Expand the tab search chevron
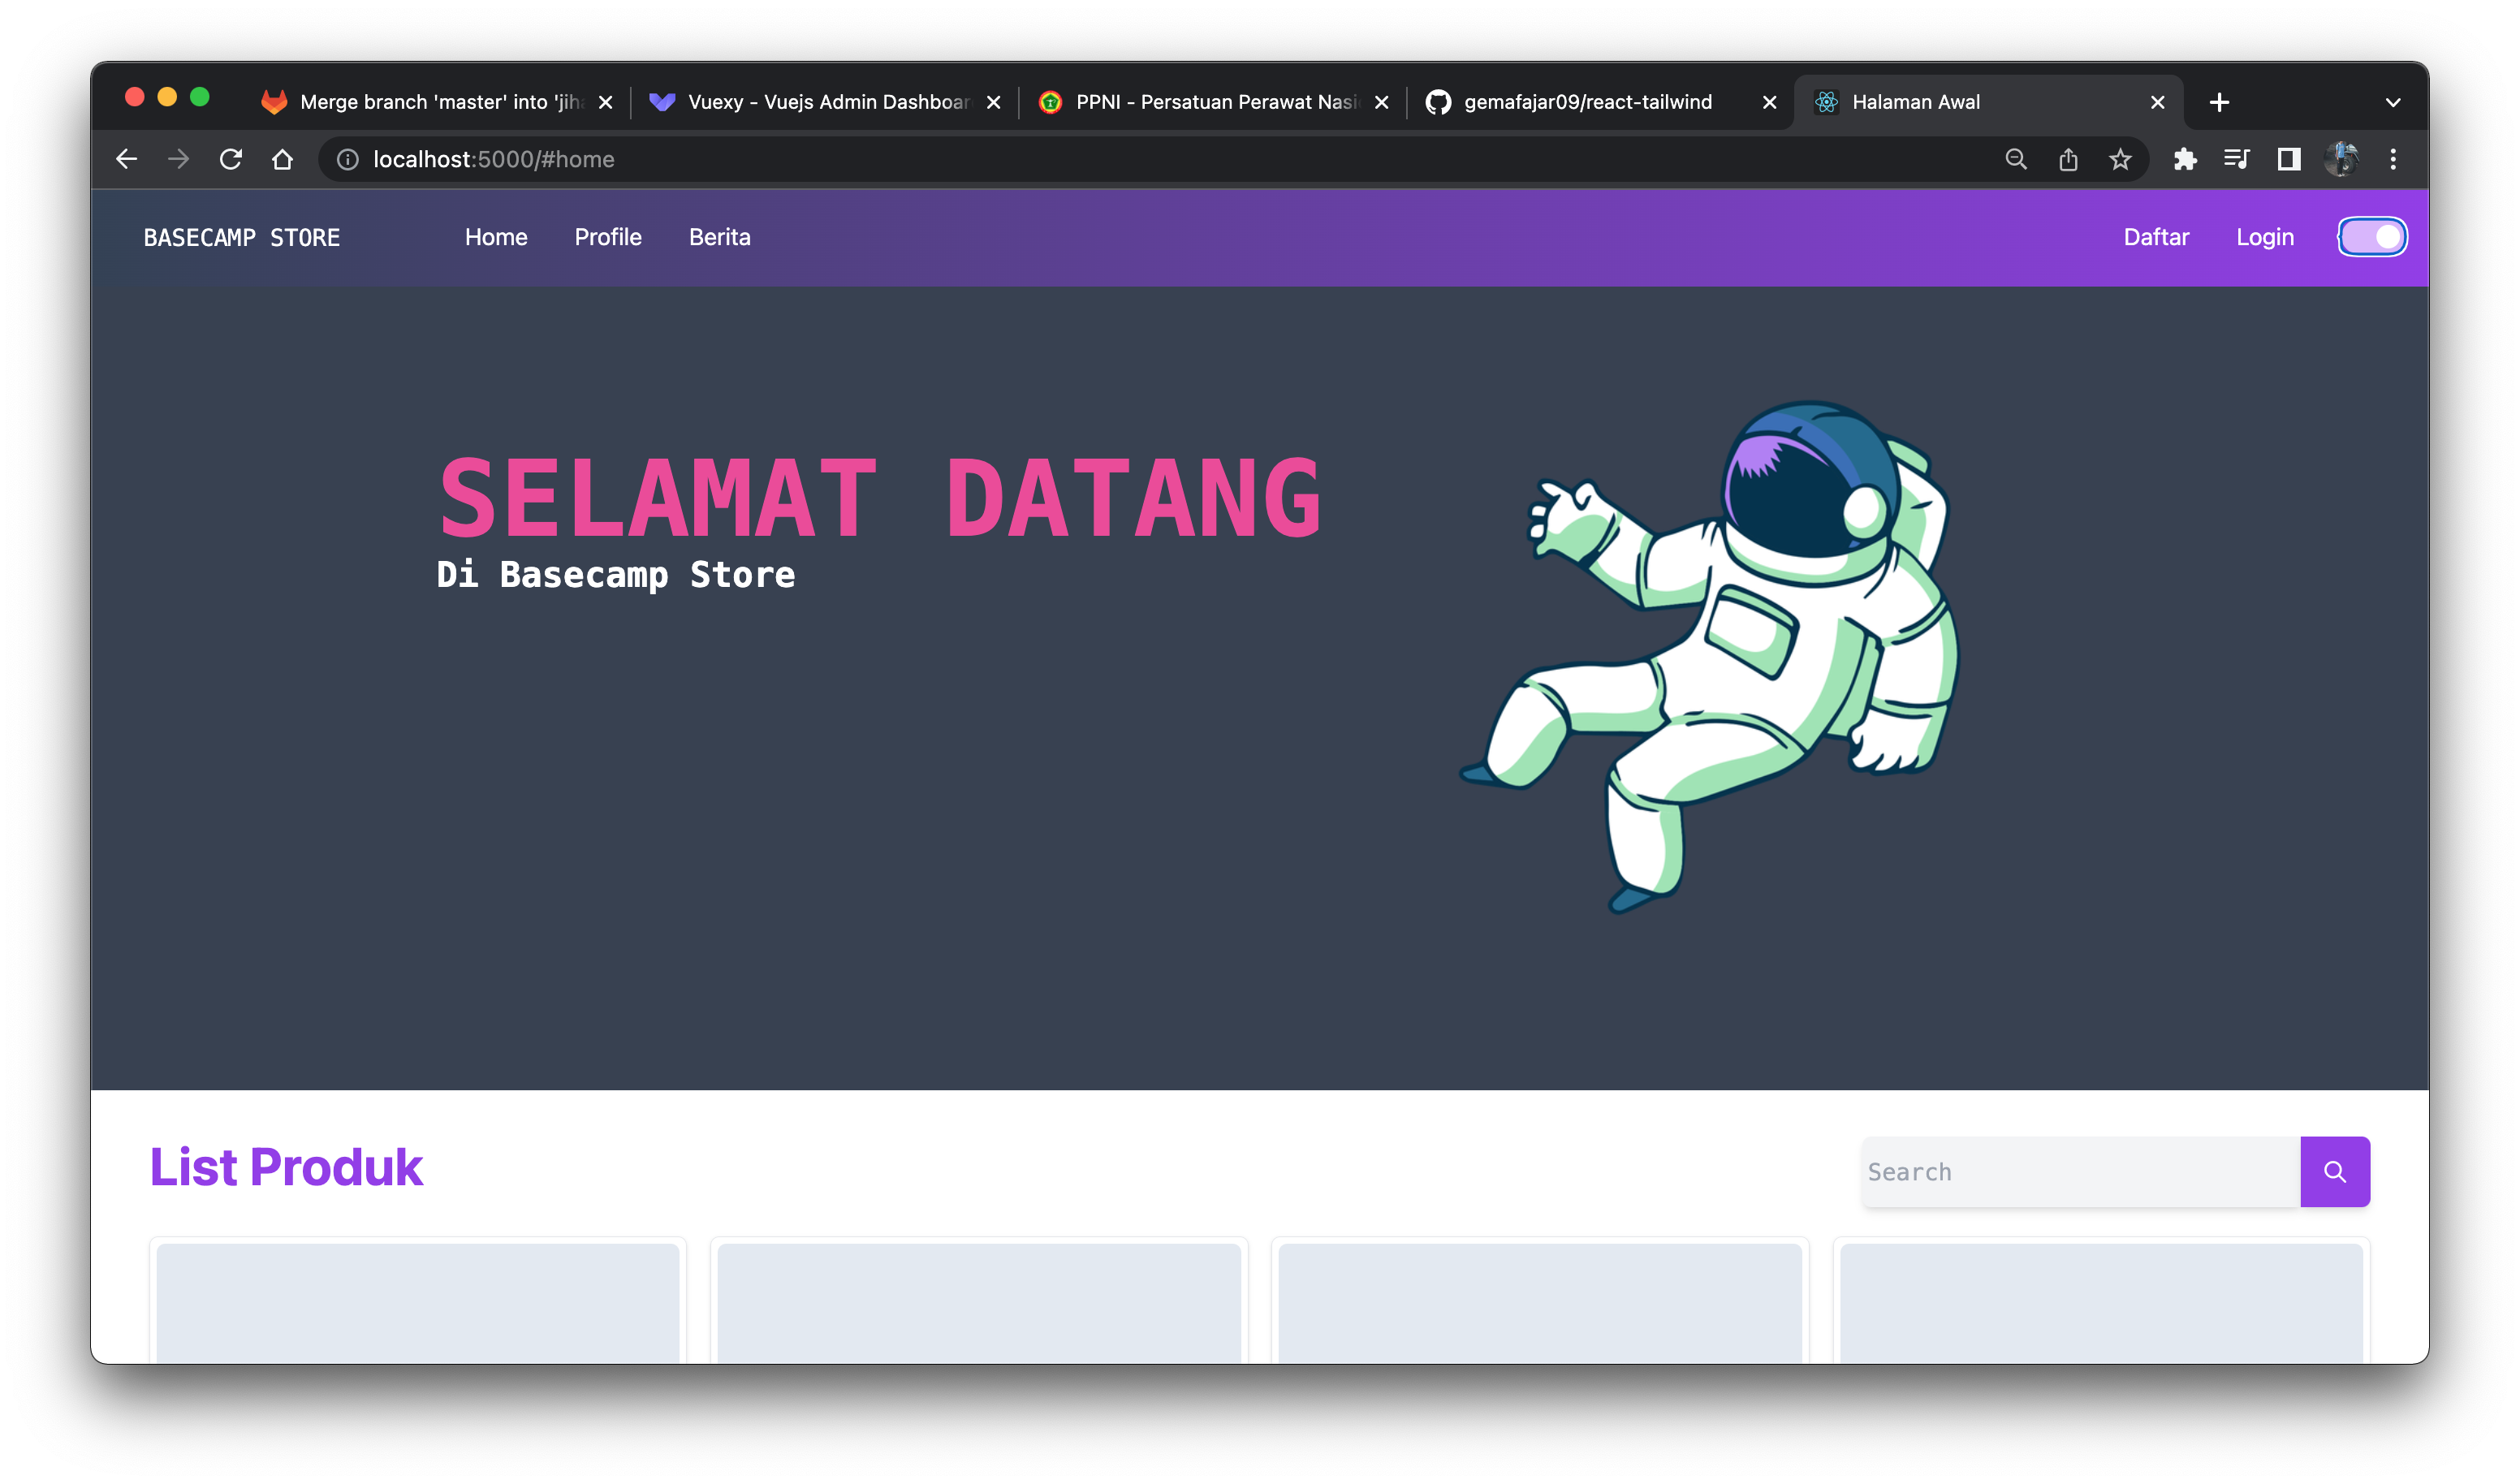The image size is (2520, 1484). tap(2393, 102)
